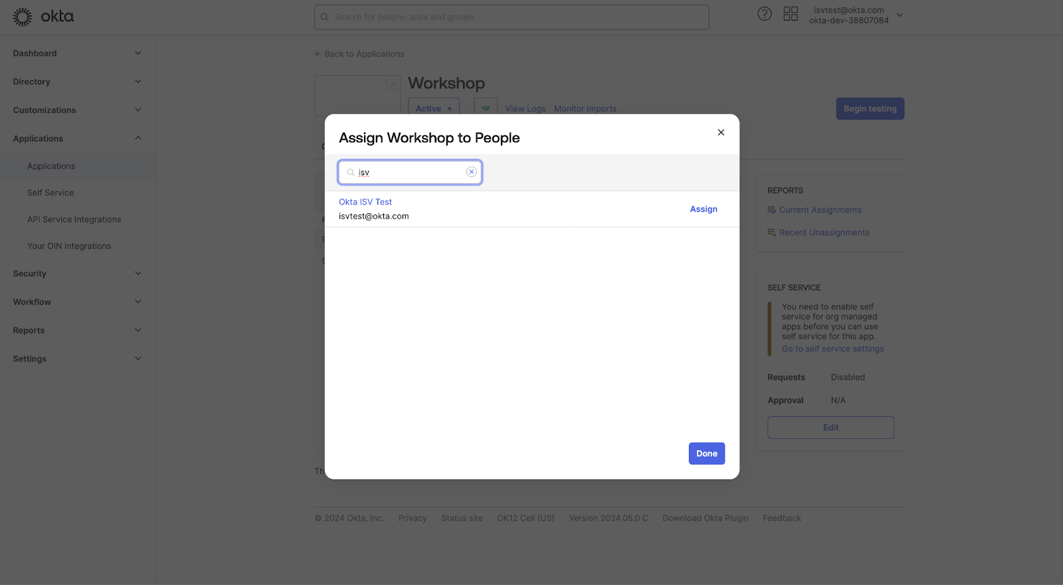Image resolution: width=1063 pixels, height=585 pixels.
Task: Expand the Customizations section
Action: [78, 110]
